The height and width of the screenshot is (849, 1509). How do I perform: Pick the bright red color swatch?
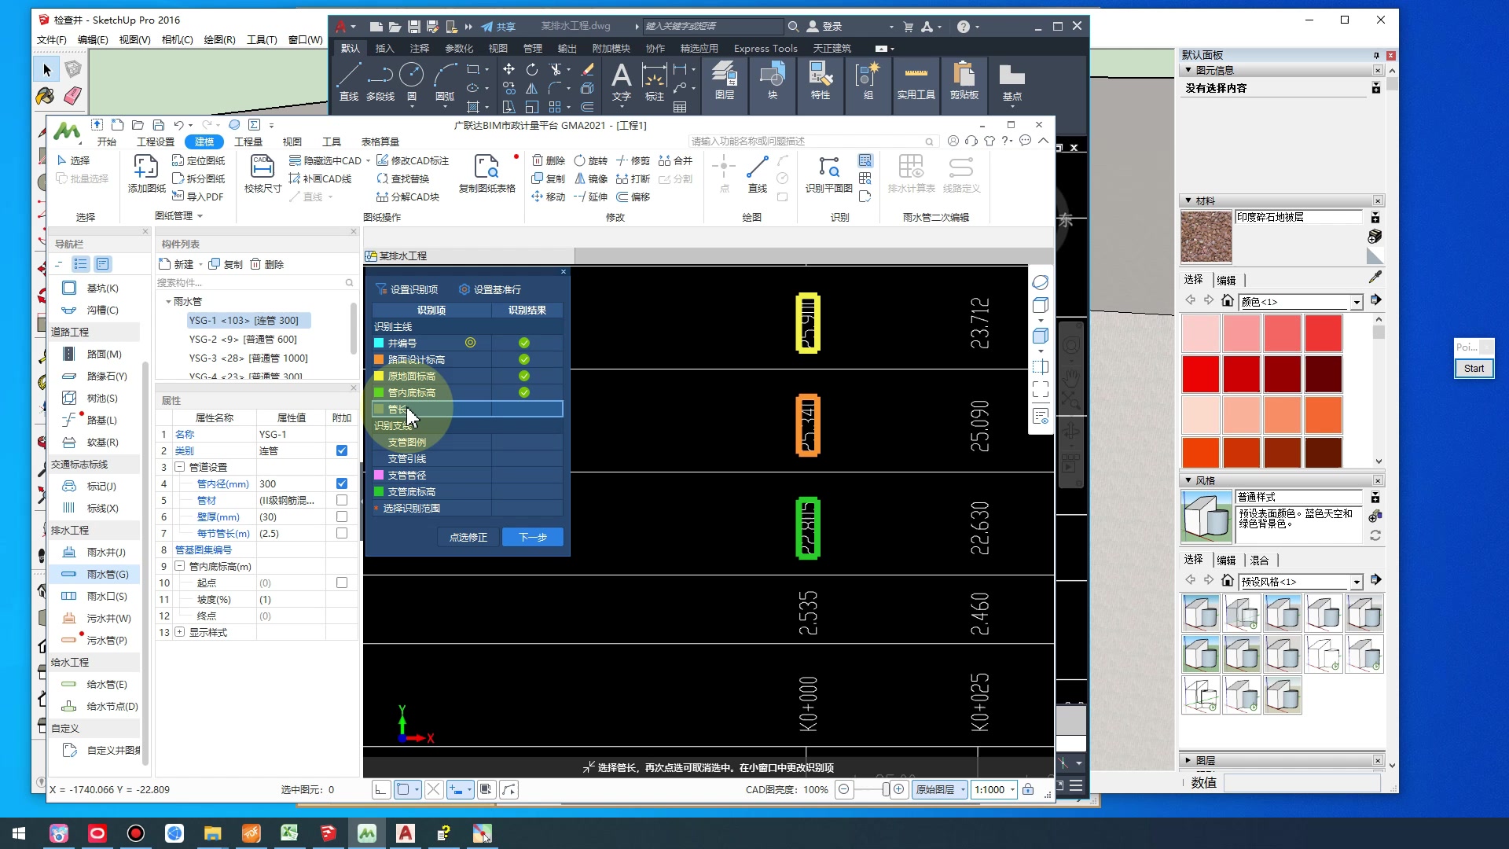(x=1201, y=374)
